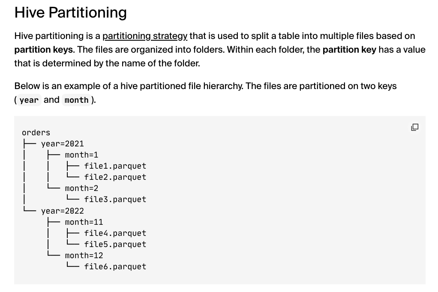Click the inline code word year

coord(29,100)
